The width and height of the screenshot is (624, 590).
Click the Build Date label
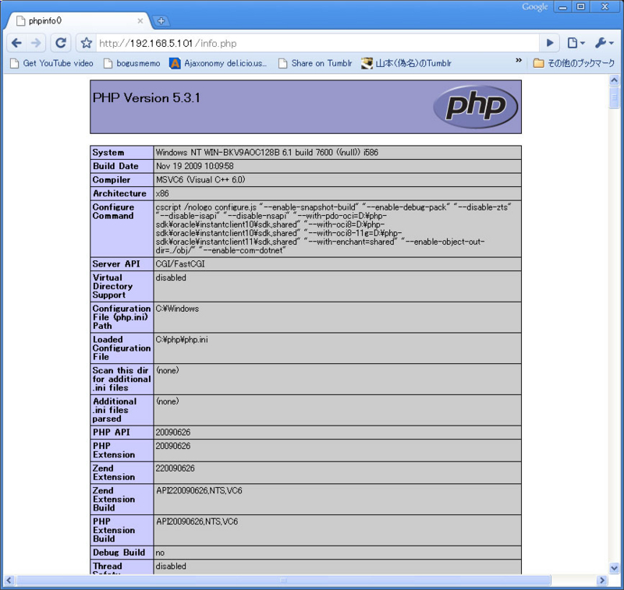pos(115,166)
